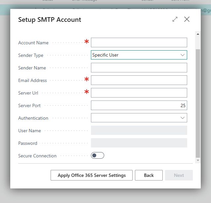This screenshot has width=211, height=203.
Task: Click the Secure Connection label
Action: click(37, 156)
